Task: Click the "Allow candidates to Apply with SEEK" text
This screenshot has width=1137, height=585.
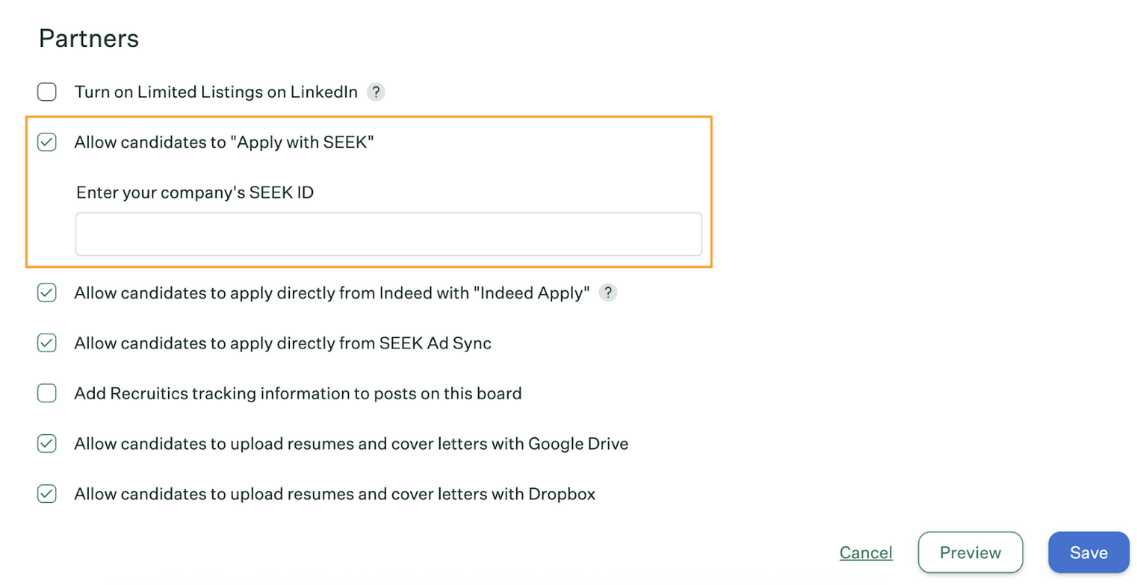Action: pyautogui.click(x=223, y=143)
